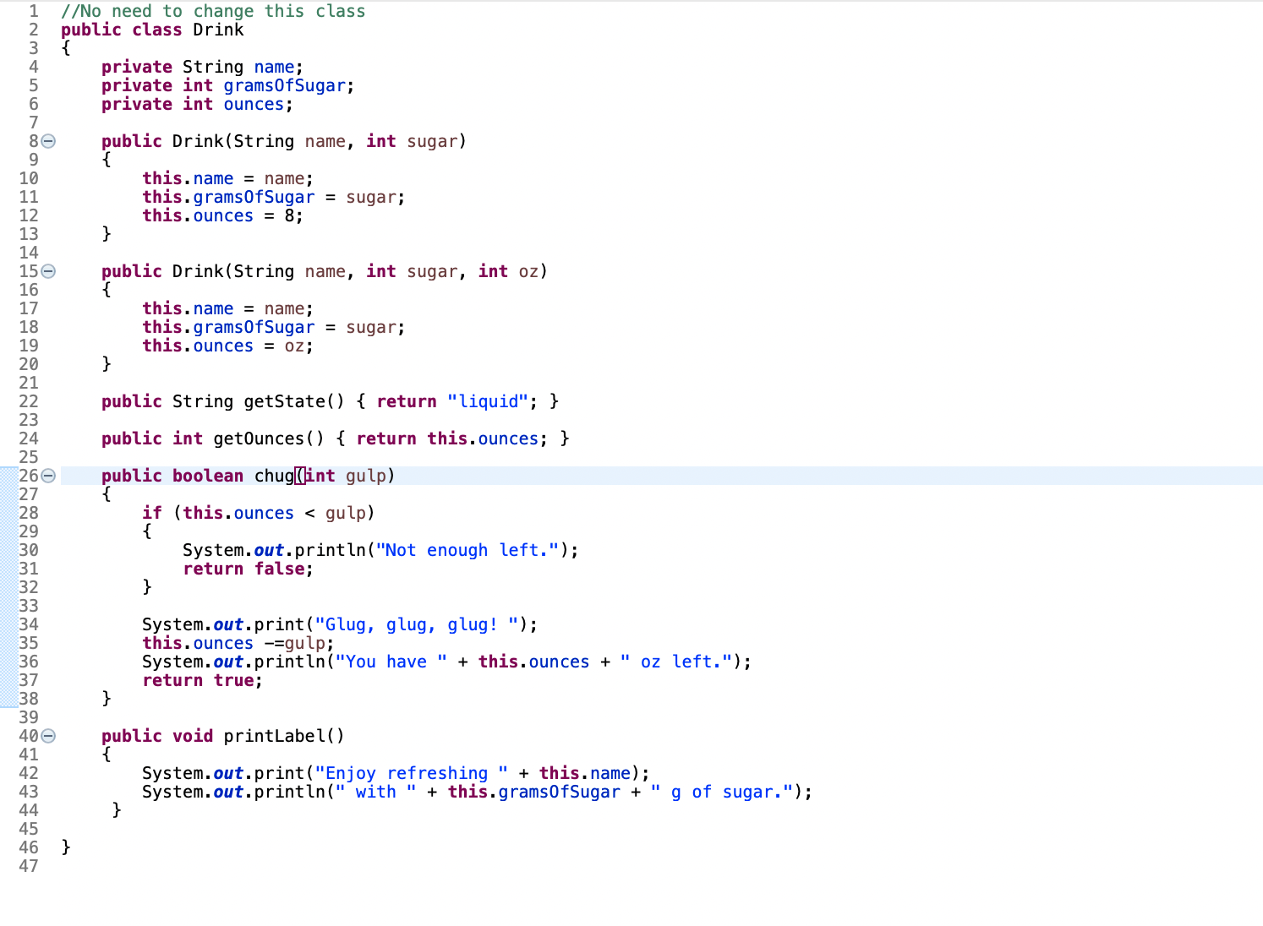Select the "Not enough left." string literal
The height and width of the screenshot is (926, 1263).
click(467, 550)
